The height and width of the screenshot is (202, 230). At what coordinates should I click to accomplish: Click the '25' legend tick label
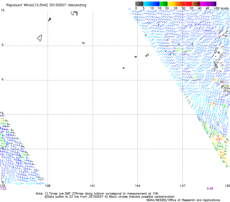coord(176,8)
